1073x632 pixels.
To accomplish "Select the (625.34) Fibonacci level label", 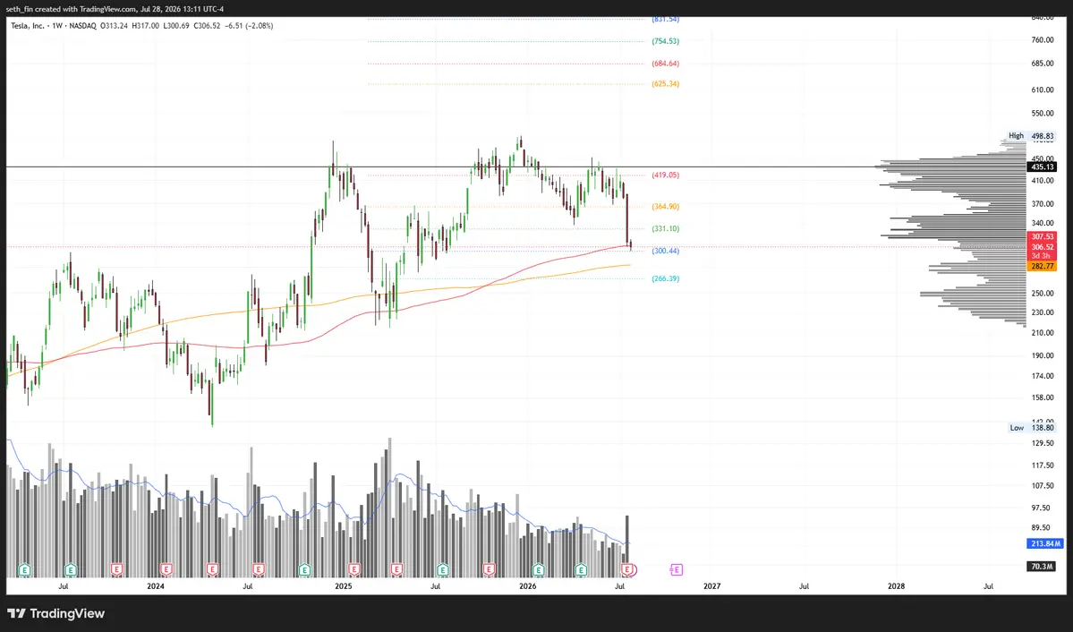I will [665, 84].
